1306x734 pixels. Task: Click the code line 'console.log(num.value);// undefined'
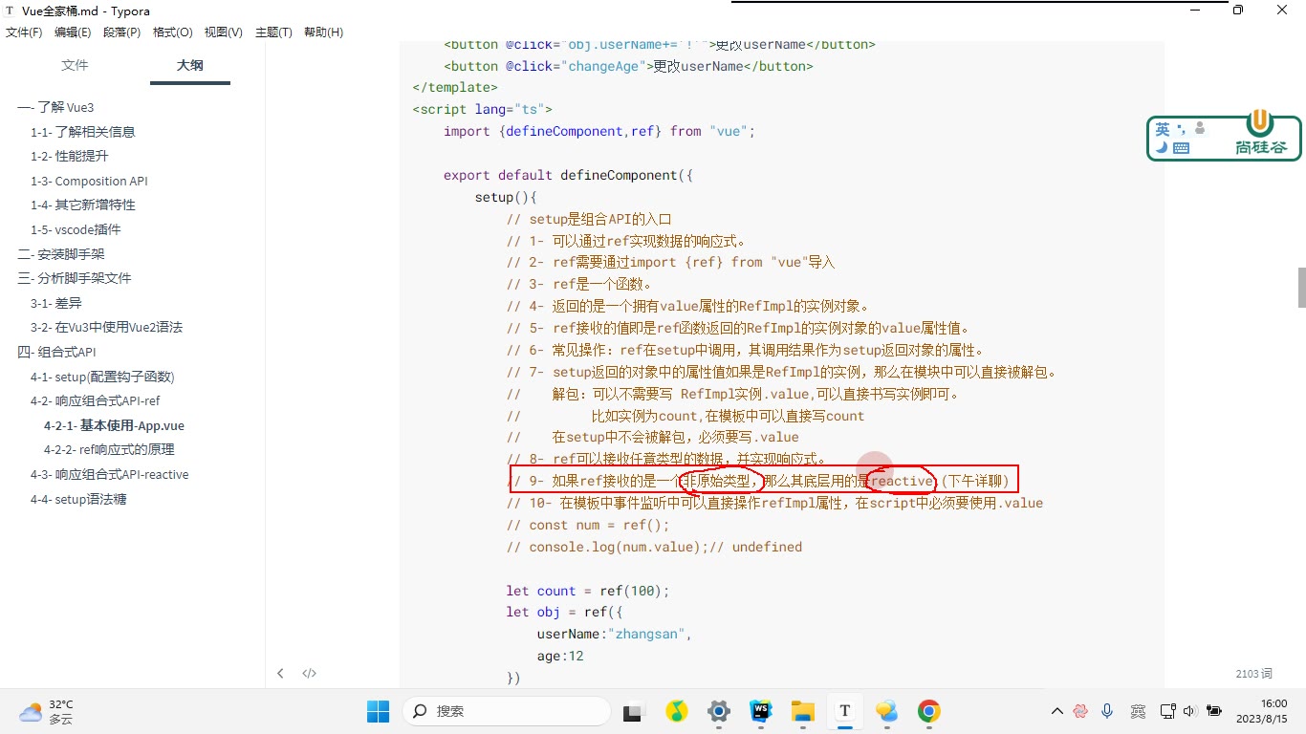click(654, 547)
